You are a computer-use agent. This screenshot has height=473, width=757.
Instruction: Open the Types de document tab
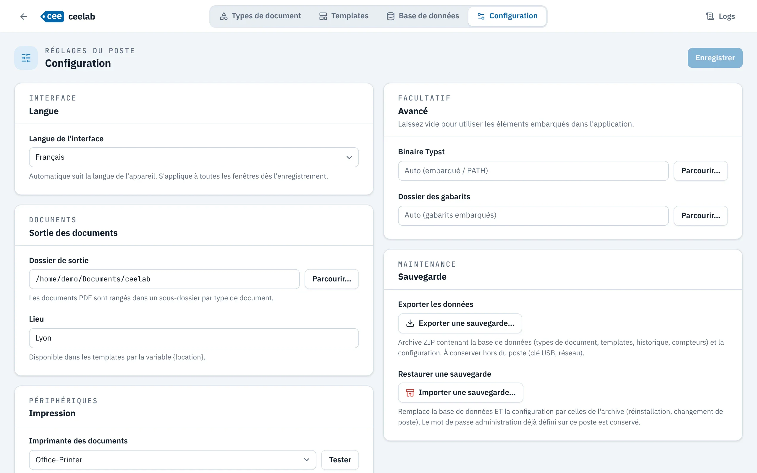pyautogui.click(x=260, y=16)
